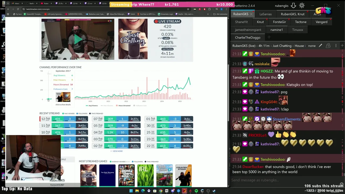Expand hidden bookmarks with the chevron
The width and height of the screenshot is (345, 194).
208,14
